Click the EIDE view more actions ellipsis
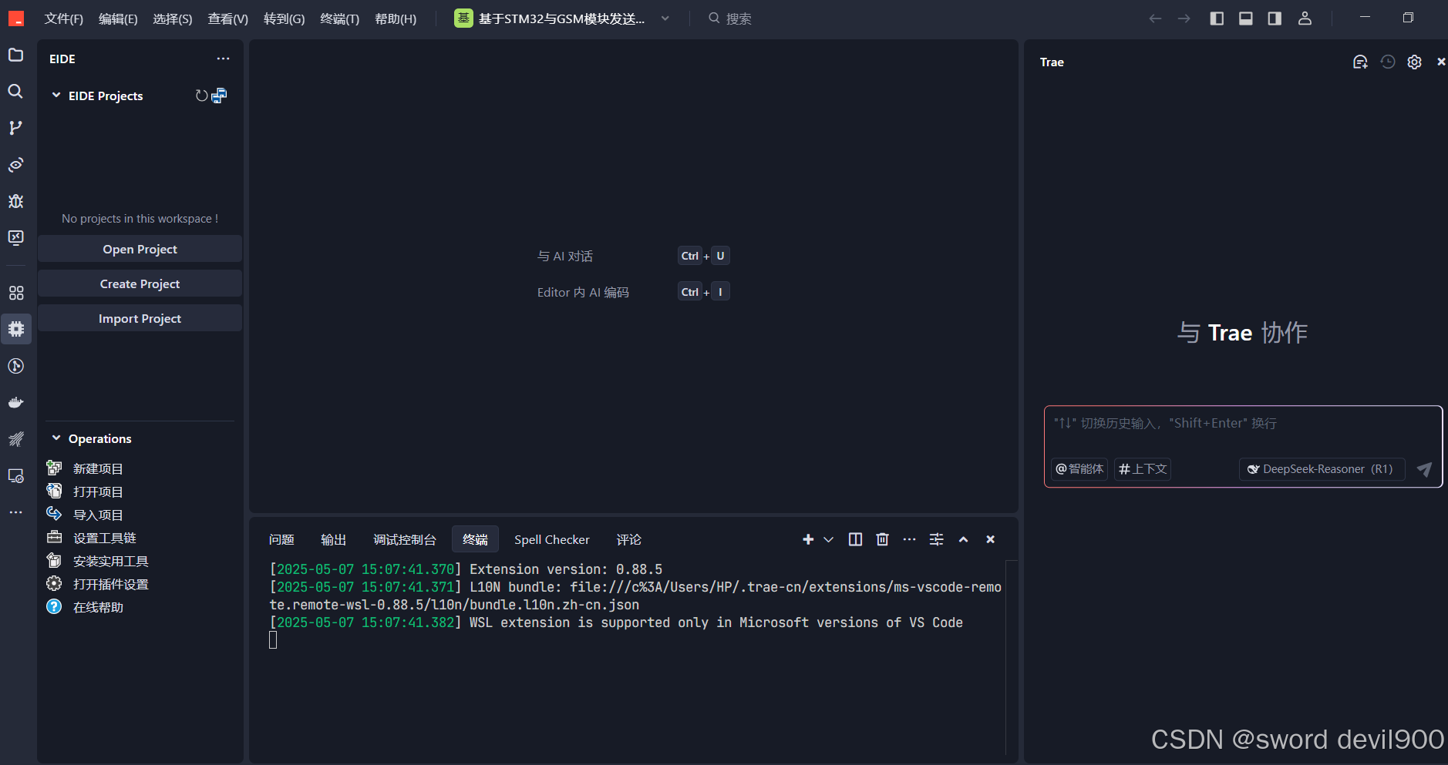The image size is (1448, 765). tap(223, 59)
